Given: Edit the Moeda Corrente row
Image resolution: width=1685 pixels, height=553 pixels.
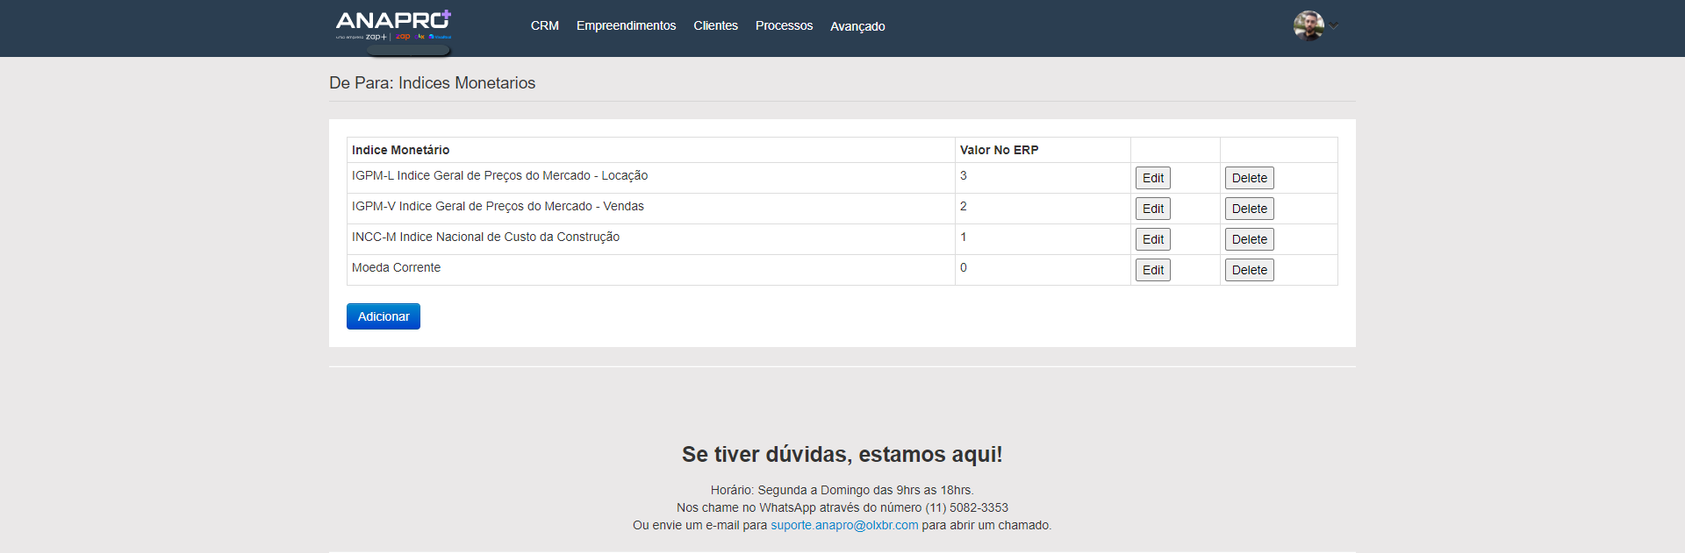Looking at the screenshot, I should click(1152, 270).
